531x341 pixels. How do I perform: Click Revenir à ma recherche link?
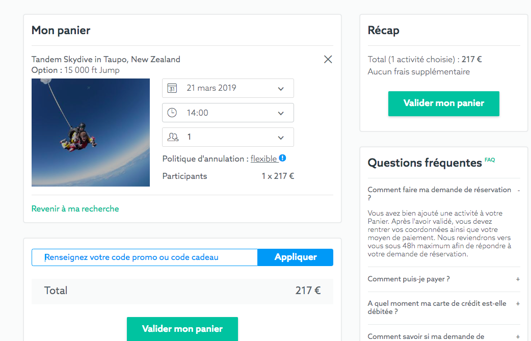75,208
